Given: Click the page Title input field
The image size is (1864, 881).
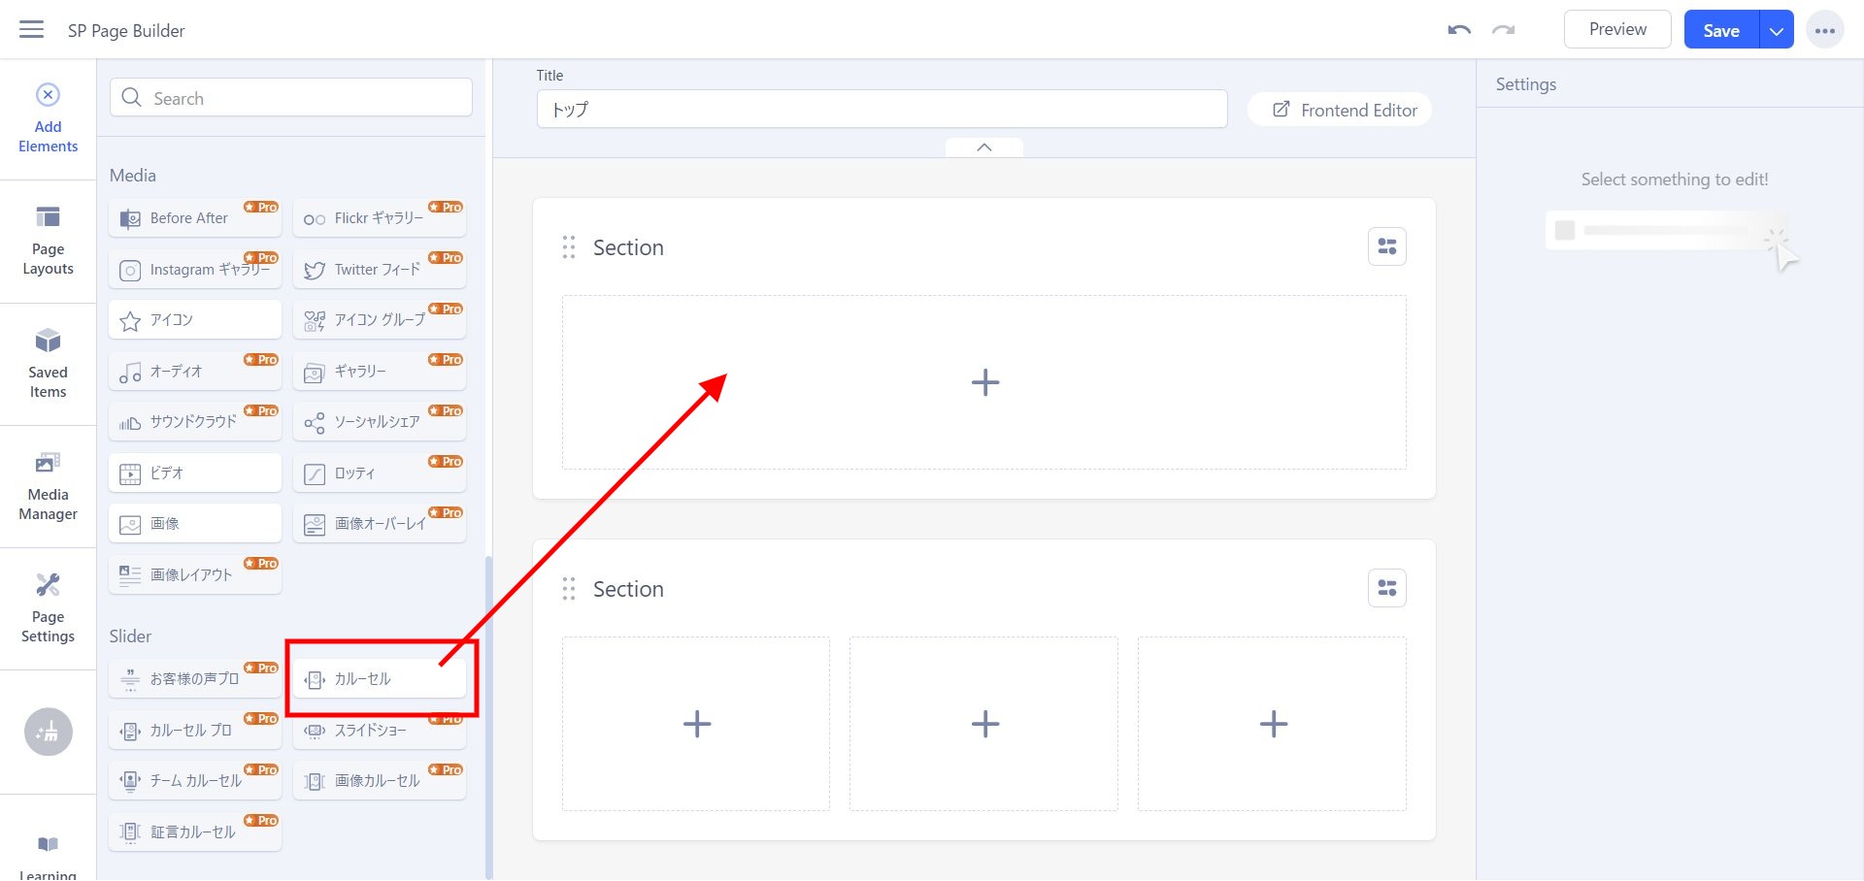Looking at the screenshot, I should 881,110.
